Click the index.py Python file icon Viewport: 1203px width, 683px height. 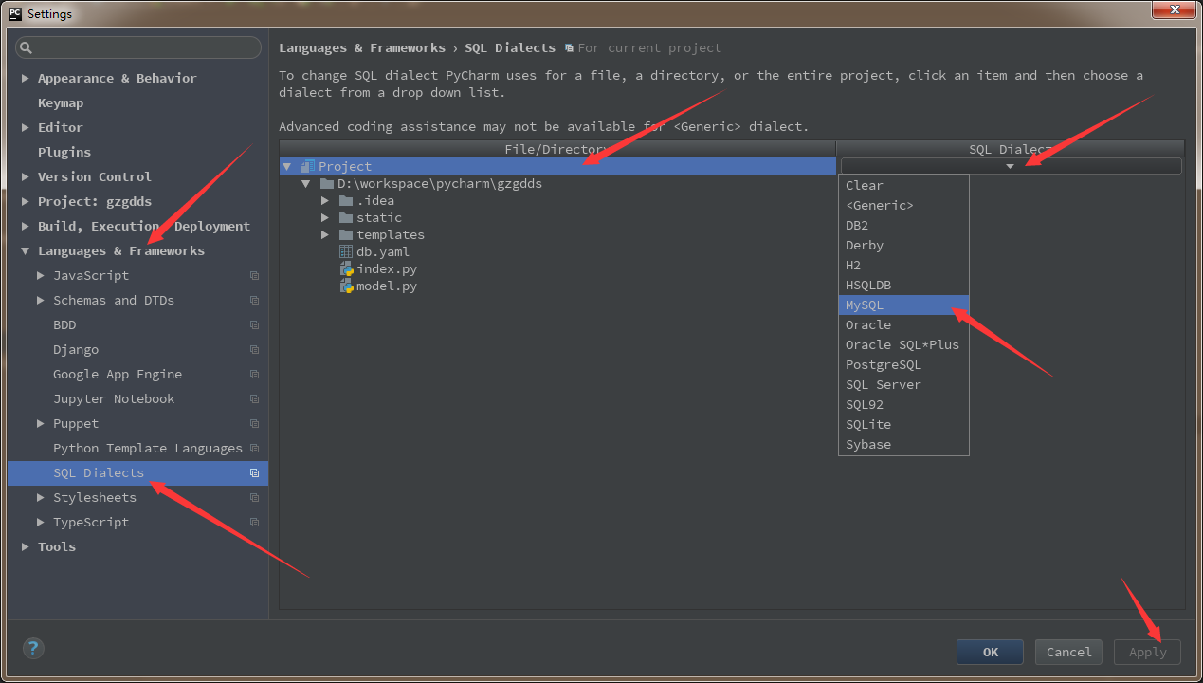346,269
